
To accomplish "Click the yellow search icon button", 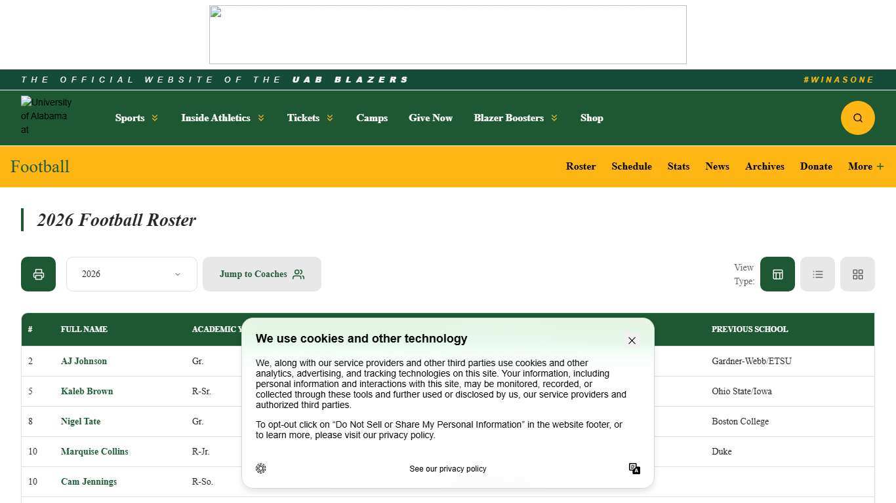I will [857, 118].
